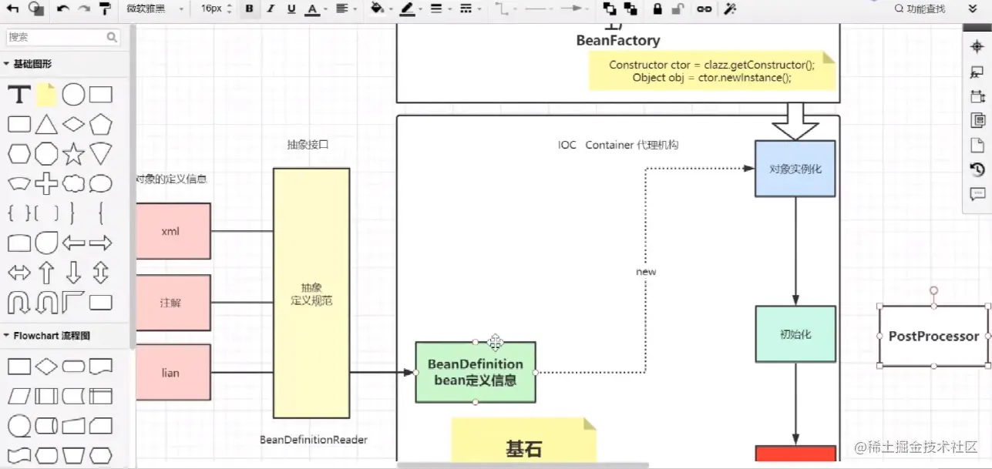Pick the triangle shape
This screenshot has height=469, width=992.
(x=46, y=125)
